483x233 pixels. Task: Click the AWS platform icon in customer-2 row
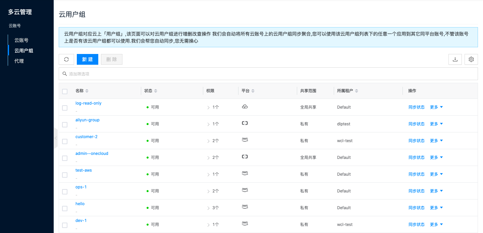[x=245, y=140]
